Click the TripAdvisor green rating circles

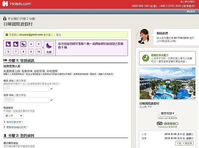point(171,123)
